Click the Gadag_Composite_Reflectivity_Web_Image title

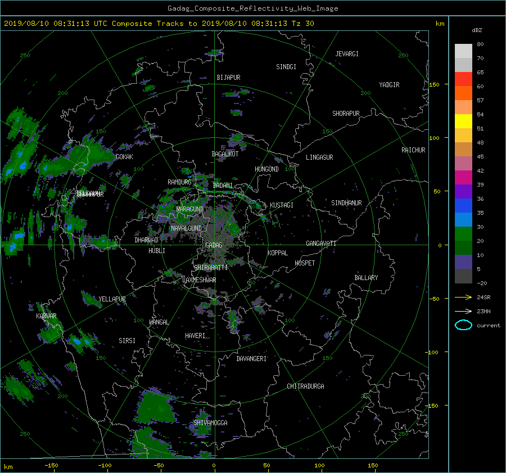(252, 8)
